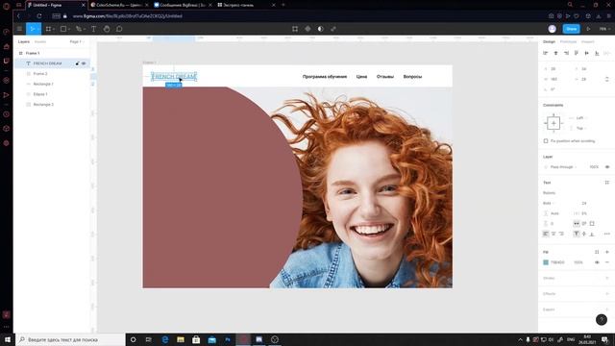Viewport: 615px width, 346px height.
Task: Click vertical Align top text icon
Action: 577,234
